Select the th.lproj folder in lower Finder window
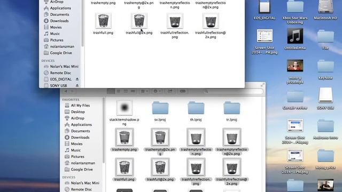Screen dimensions: 342x192 click(196, 108)
